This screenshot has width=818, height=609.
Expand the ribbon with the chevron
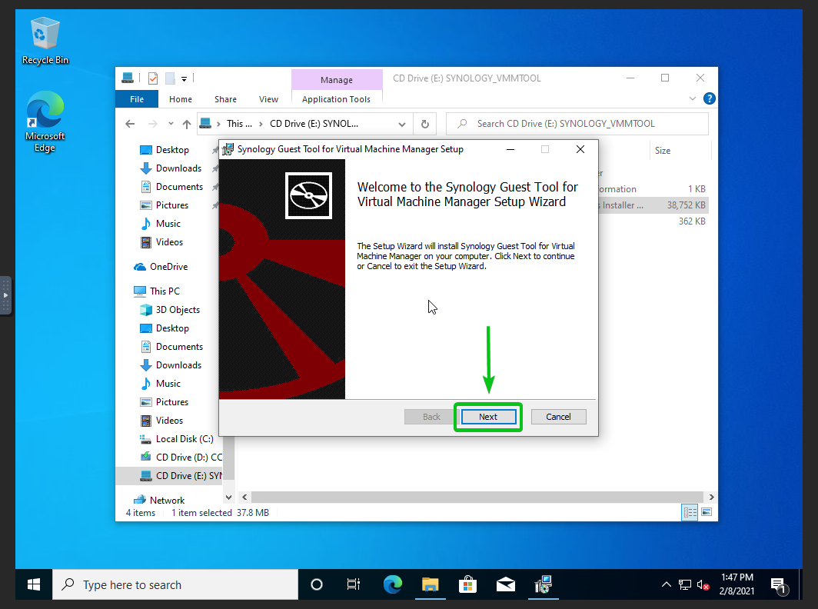694,99
